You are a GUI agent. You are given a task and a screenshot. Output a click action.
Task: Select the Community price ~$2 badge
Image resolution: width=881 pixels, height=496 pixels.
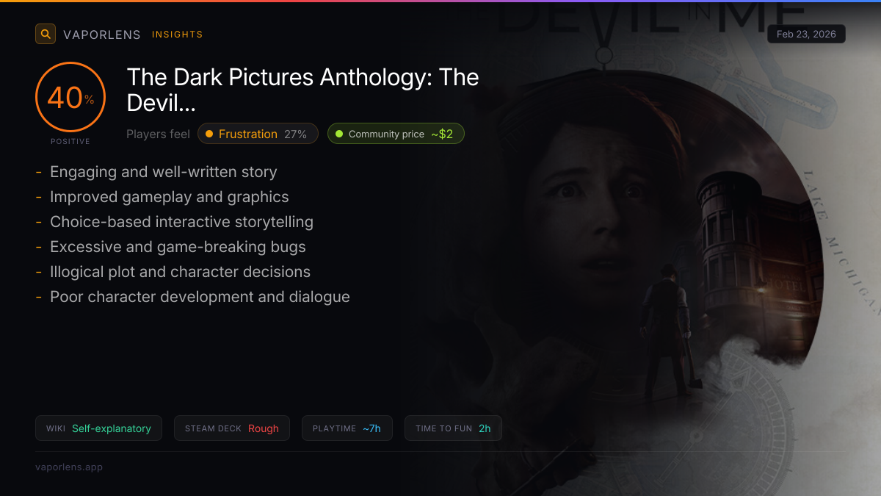click(396, 134)
